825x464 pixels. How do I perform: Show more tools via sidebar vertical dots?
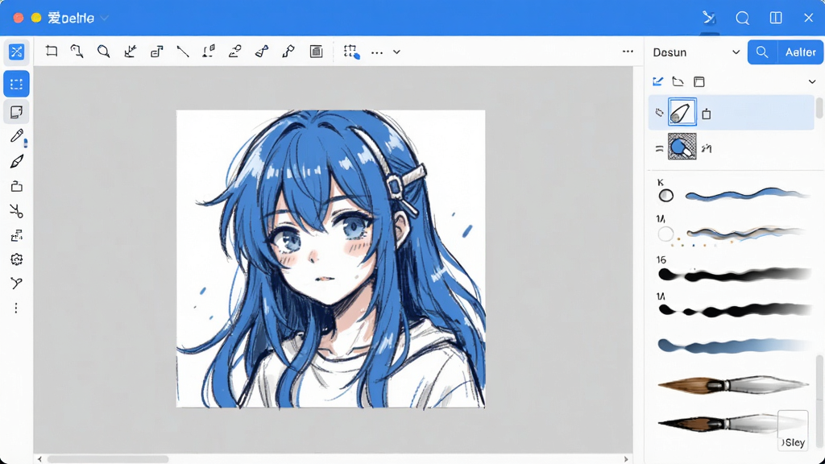coord(16,308)
